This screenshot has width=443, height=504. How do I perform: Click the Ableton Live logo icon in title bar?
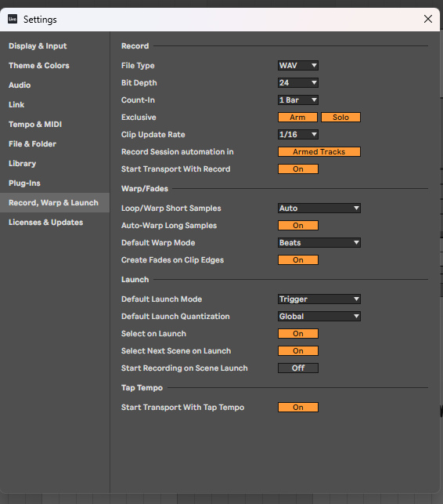point(13,19)
